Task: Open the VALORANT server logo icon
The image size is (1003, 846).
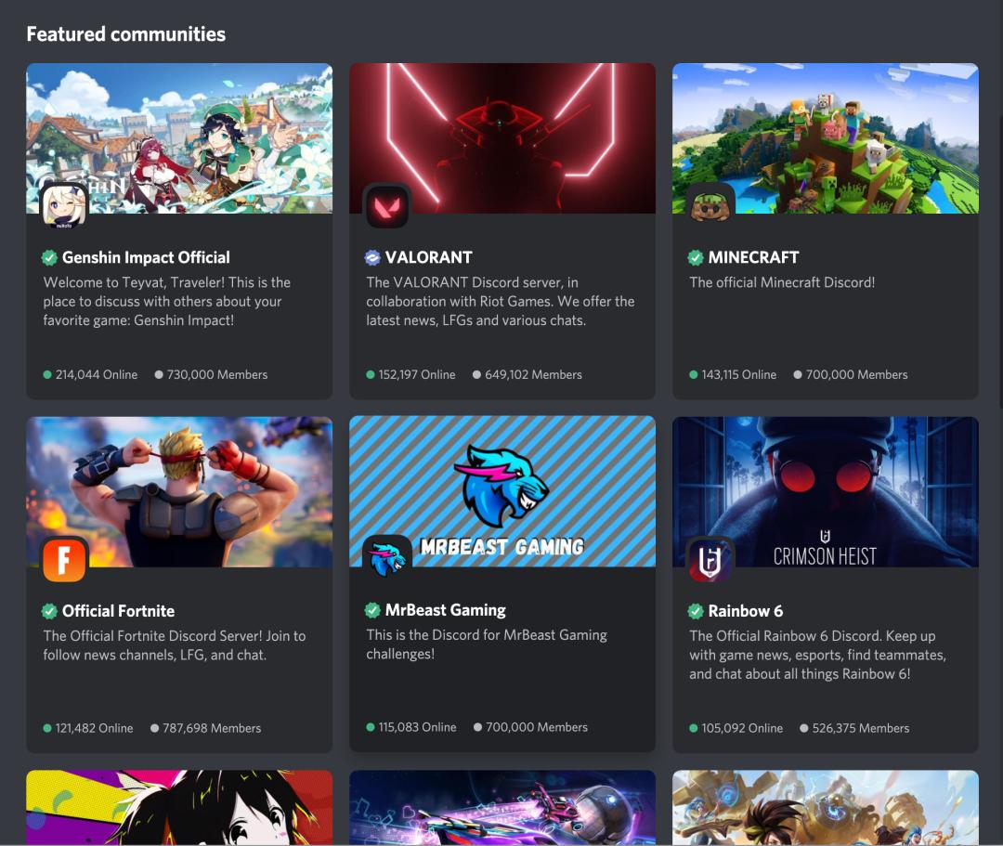Action: [x=387, y=205]
